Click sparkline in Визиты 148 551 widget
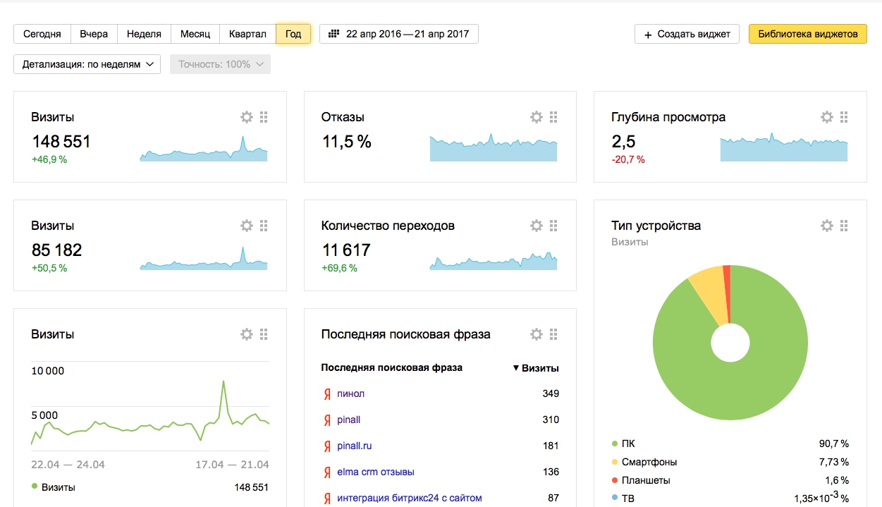882x507 pixels. tap(204, 149)
